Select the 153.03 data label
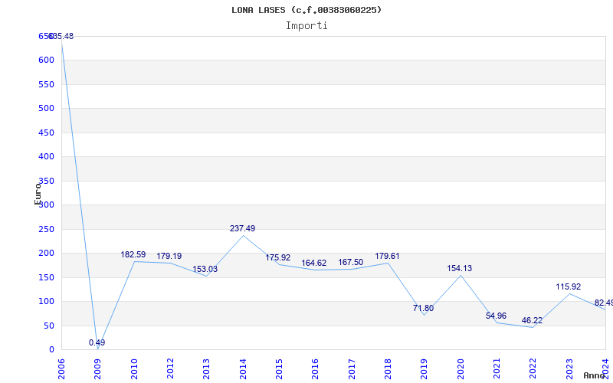 [x=205, y=270]
